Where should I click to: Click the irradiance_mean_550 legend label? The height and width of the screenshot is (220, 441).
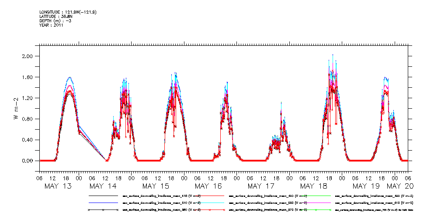click(x=268, y=203)
